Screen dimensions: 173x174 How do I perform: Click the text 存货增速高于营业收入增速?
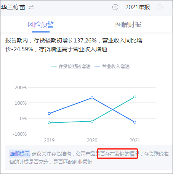coord(73,49)
